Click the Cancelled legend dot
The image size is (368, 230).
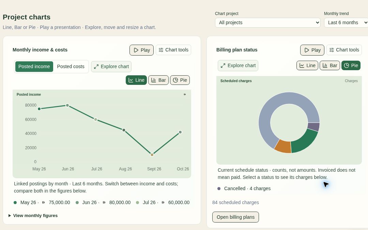pyautogui.click(x=219, y=189)
